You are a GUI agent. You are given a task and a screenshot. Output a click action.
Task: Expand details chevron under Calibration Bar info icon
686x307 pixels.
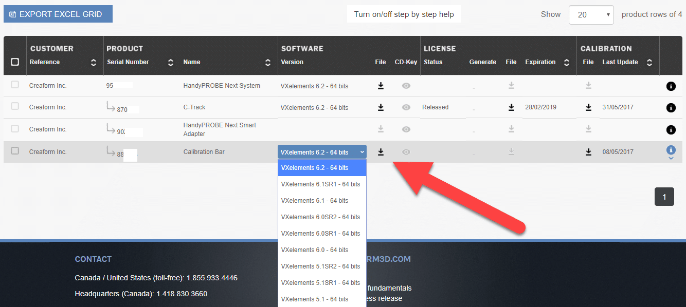click(x=671, y=159)
